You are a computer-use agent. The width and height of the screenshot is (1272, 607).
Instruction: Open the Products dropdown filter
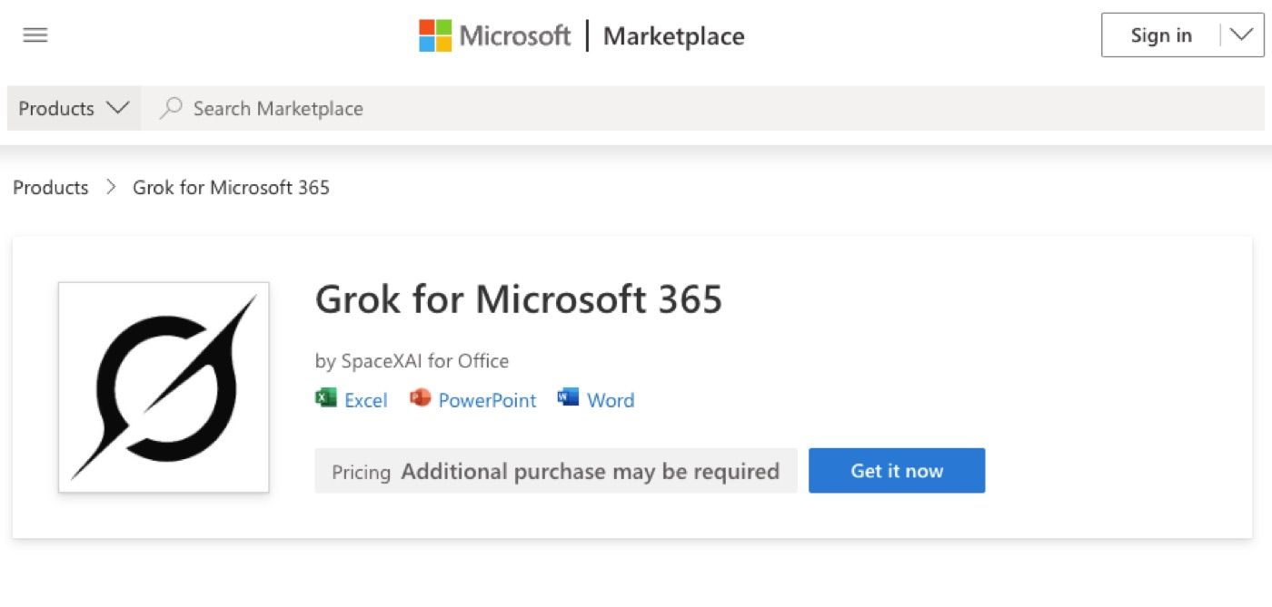74,108
